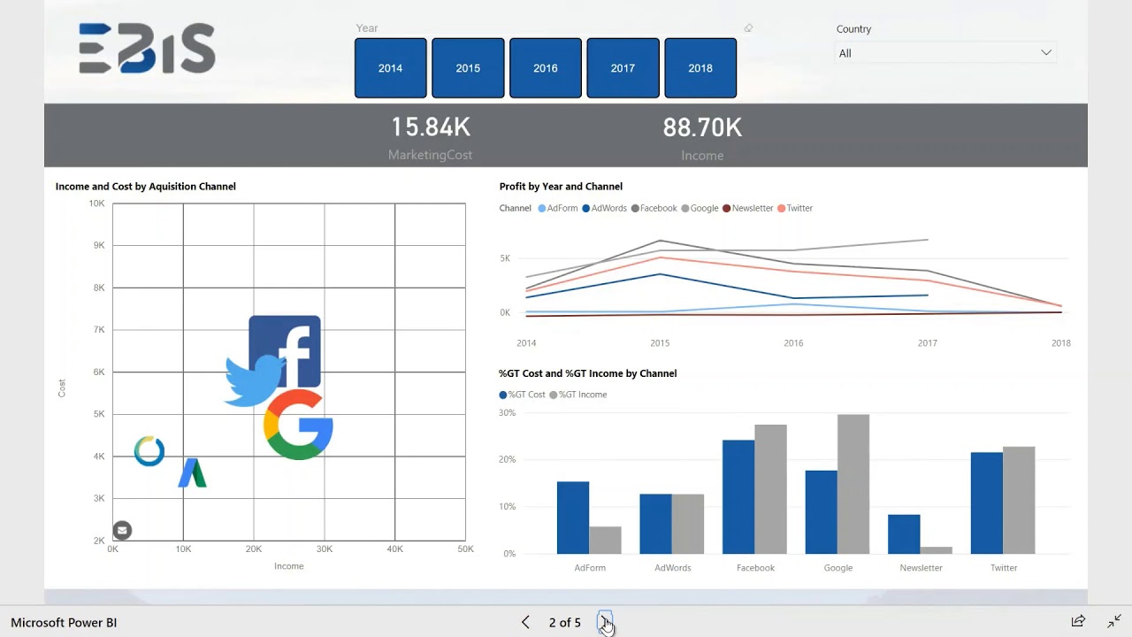The height and width of the screenshot is (637, 1132).
Task: Click the Microsoft Power BI label
Action: point(64,622)
